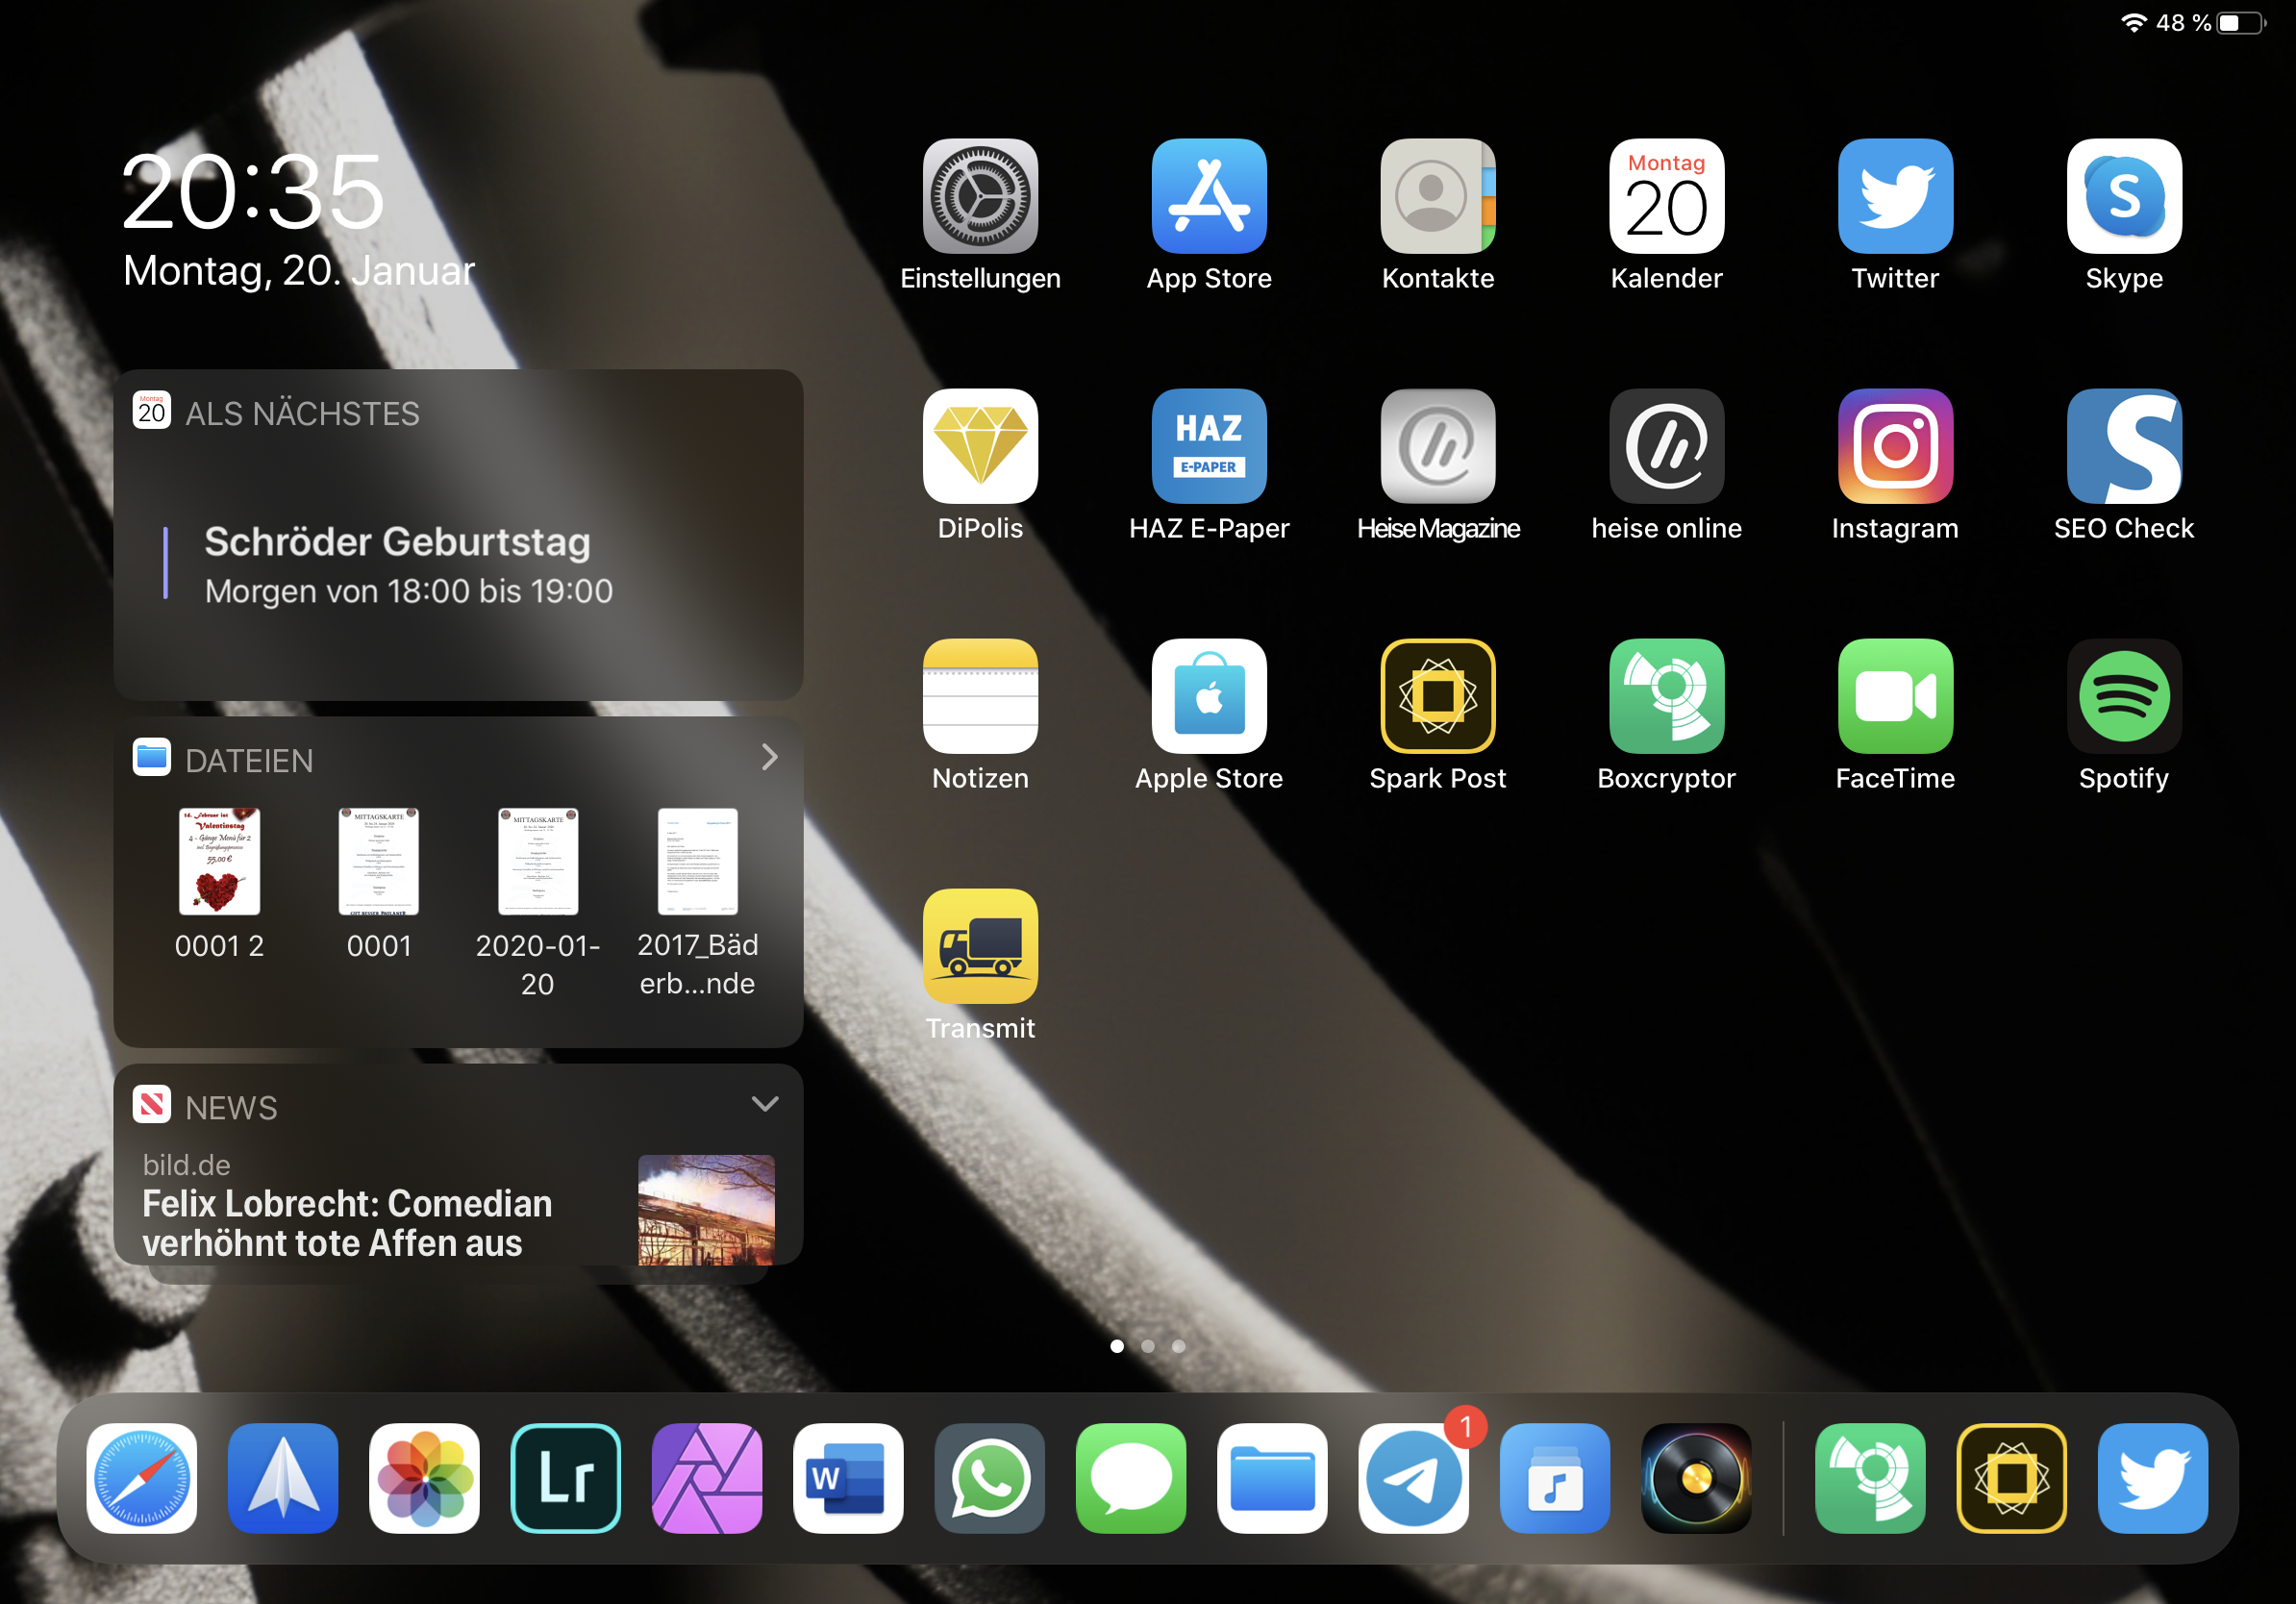Open the Files app in dock

pos(1272,1478)
